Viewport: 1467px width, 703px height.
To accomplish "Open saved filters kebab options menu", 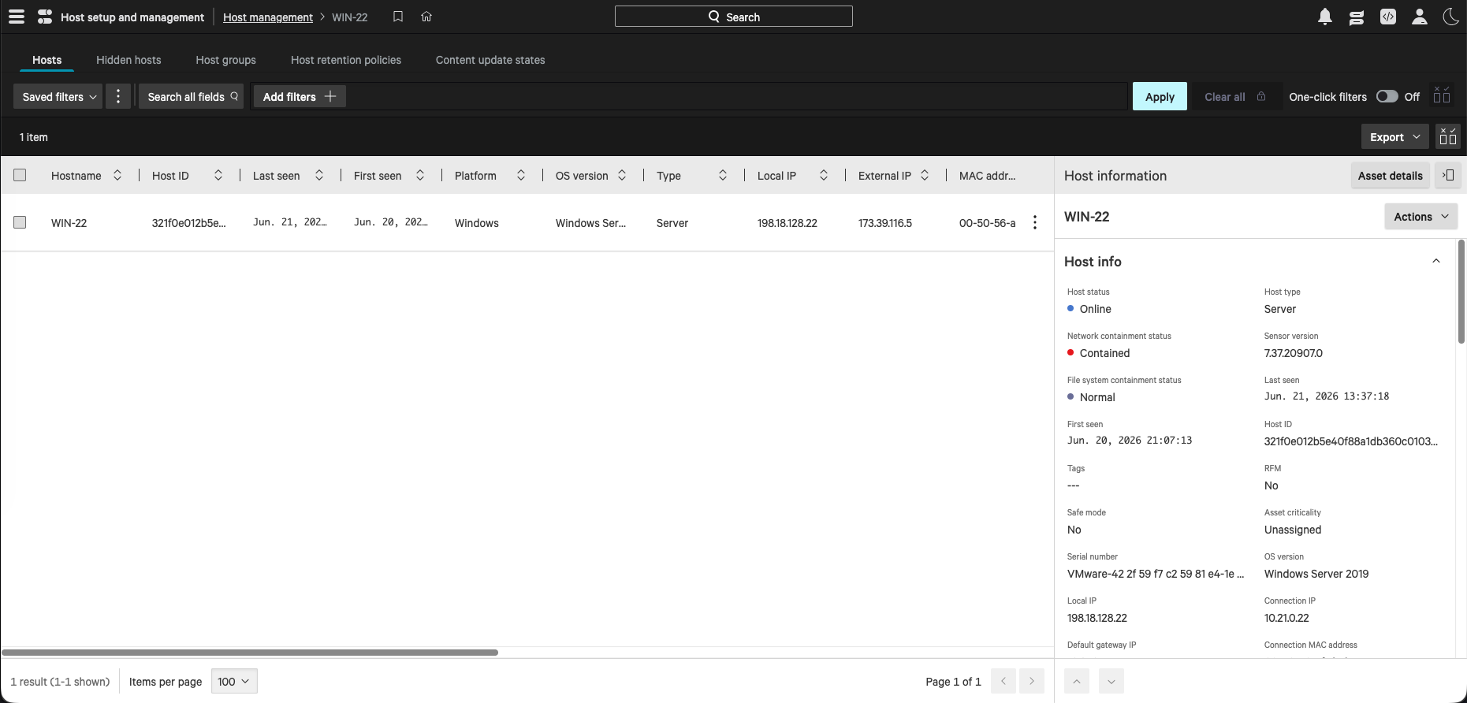I will tap(118, 96).
